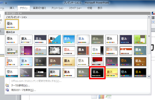Open the theme effects circle icon
This screenshot has height=100, width=155.
(153, 22)
